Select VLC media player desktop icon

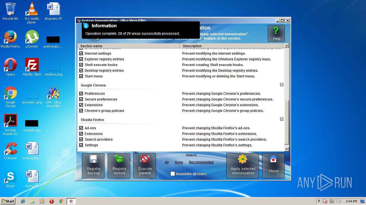[x=31, y=13]
